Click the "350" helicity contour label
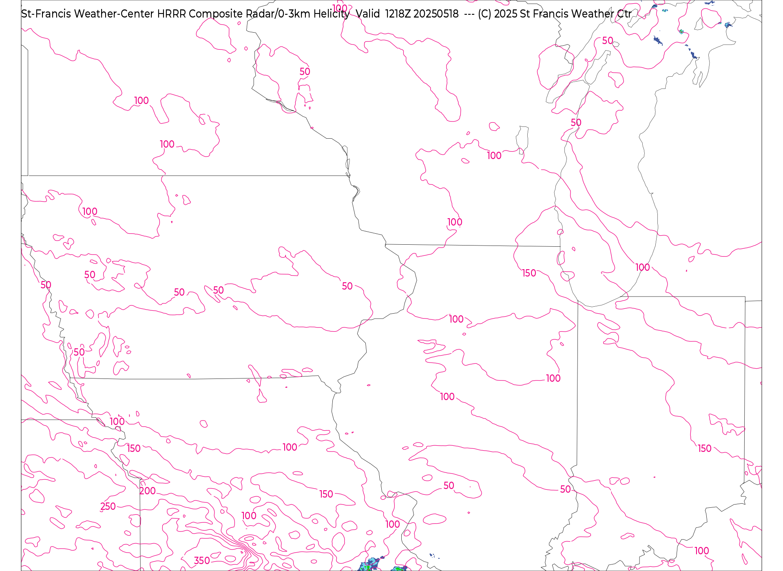The height and width of the screenshot is (571, 783). (x=202, y=560)
